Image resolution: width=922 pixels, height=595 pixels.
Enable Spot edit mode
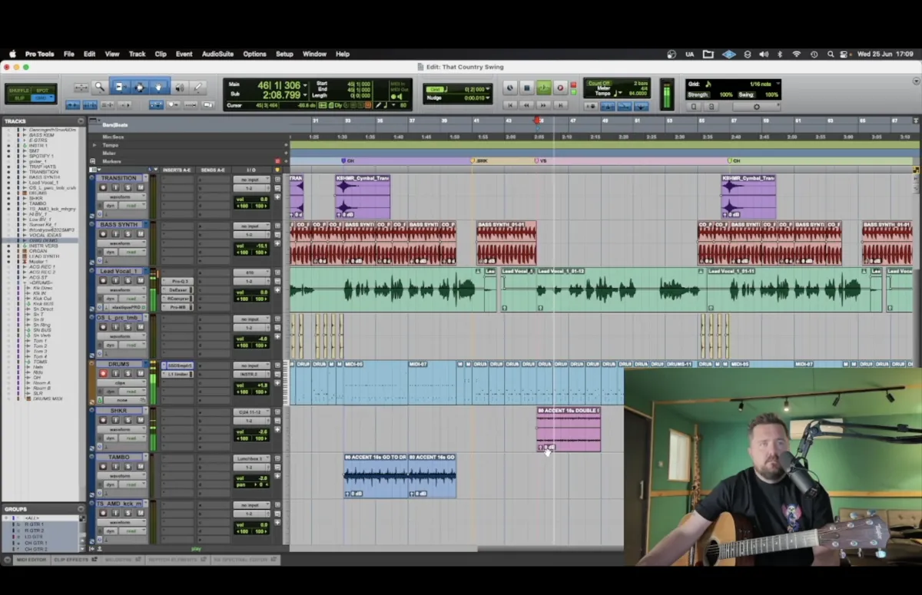41,91
